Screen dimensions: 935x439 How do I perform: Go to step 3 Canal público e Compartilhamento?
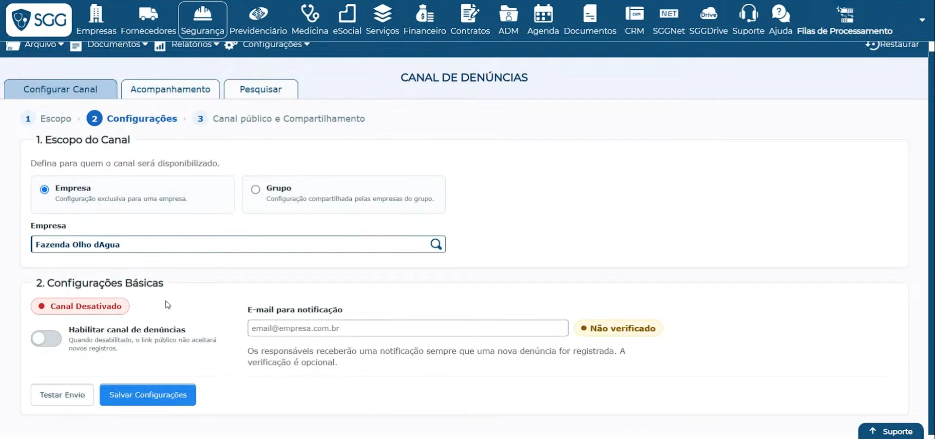pyautogui.click(x=279, y=118)
